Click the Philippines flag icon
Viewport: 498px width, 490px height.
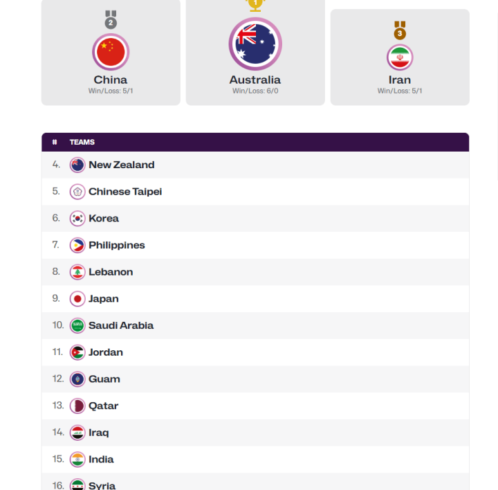pos(77,245)
